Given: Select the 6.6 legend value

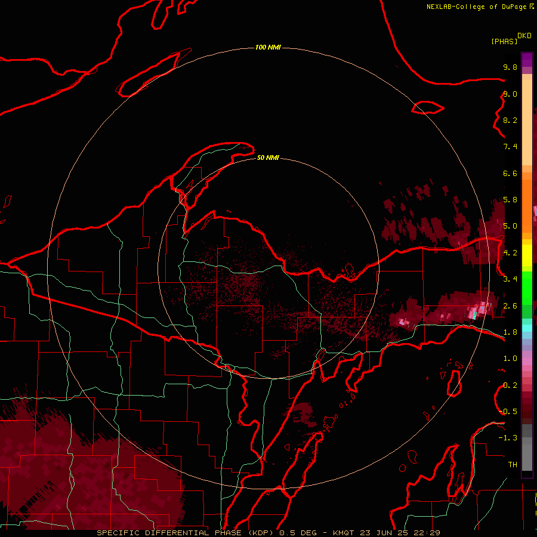Looking at the screenshot, I should coord(510,173).
